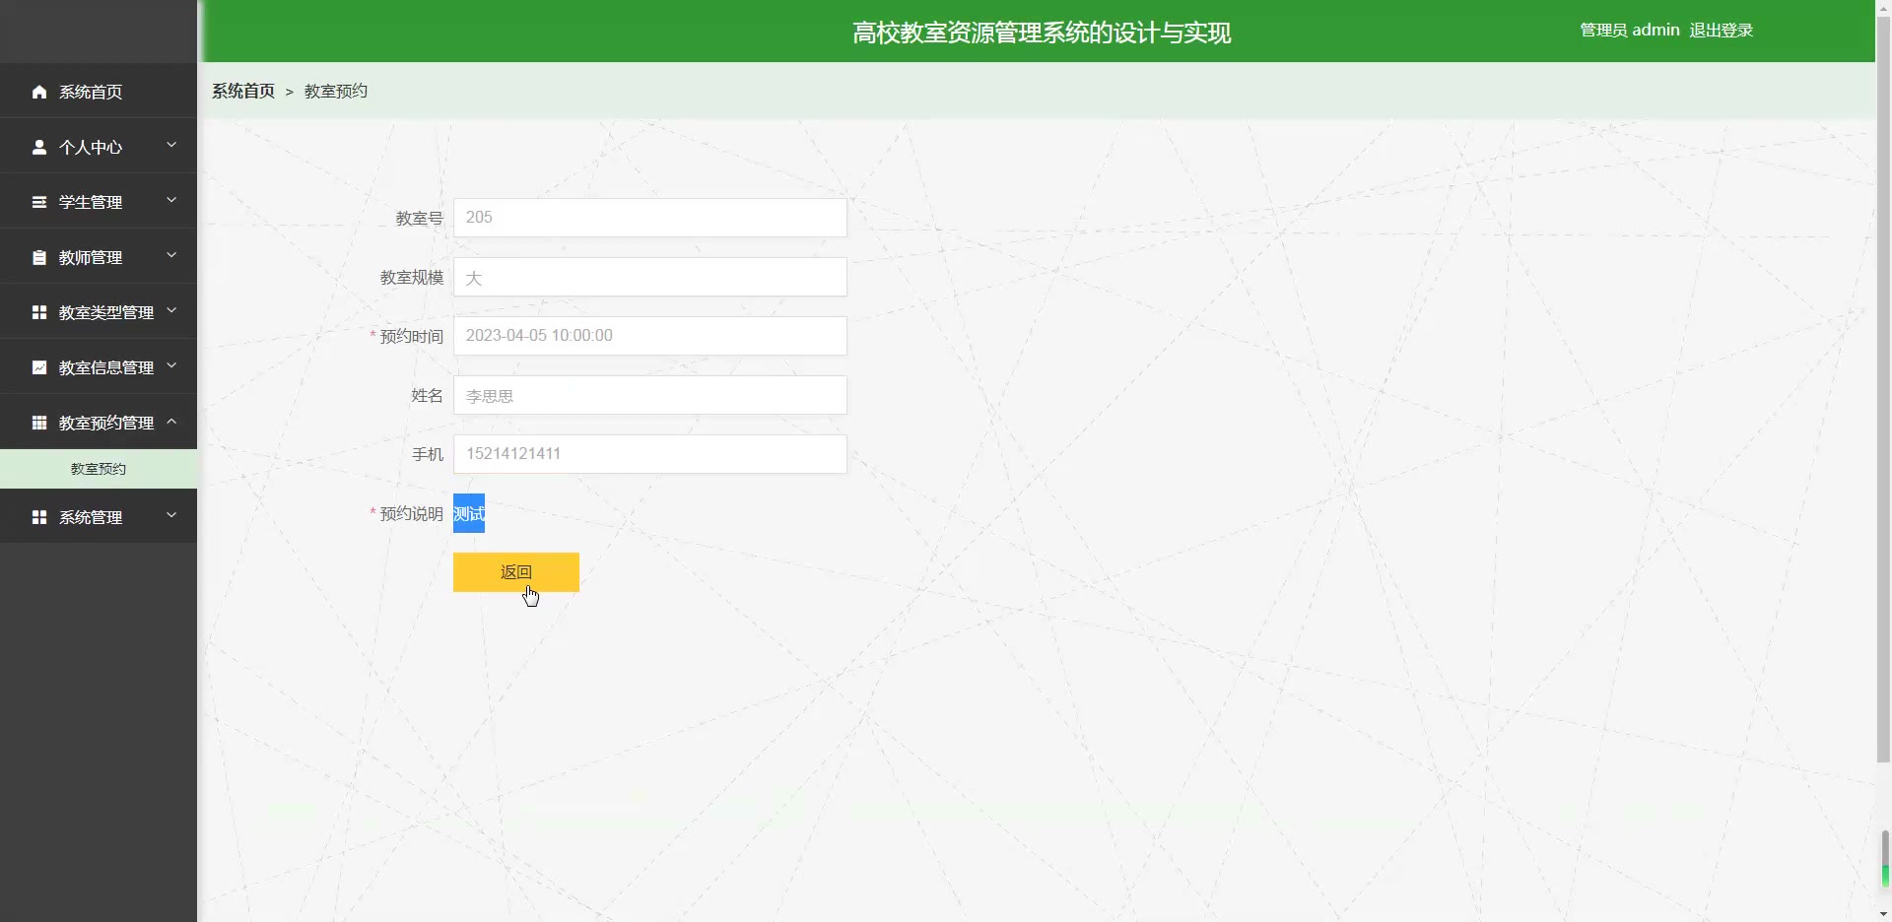The image size is (1892, 922).
Task: Click the 退出登录 link
Action: point(1722,31)
